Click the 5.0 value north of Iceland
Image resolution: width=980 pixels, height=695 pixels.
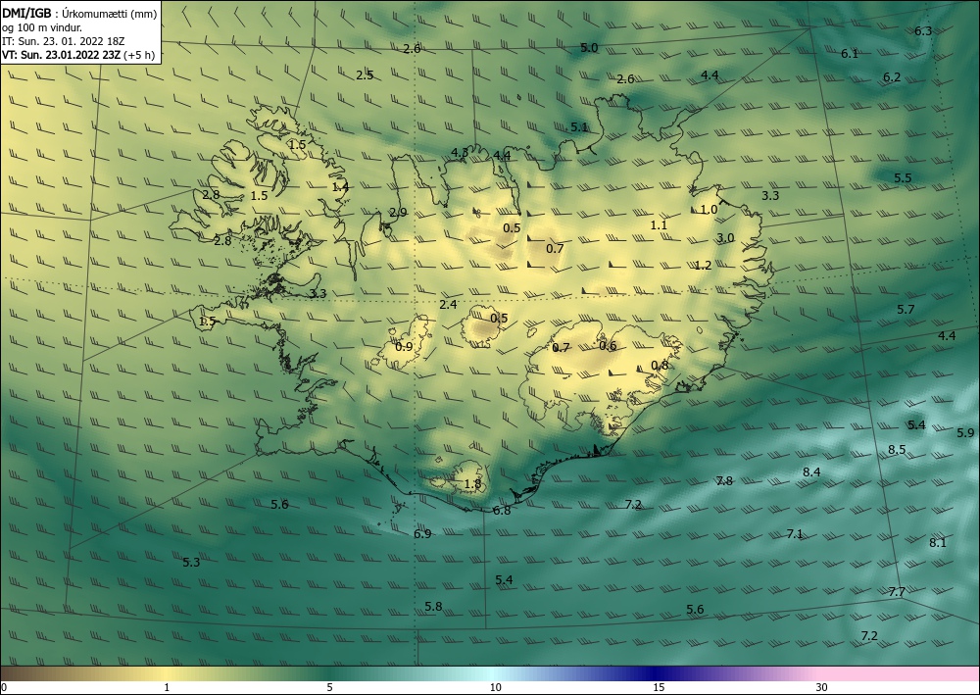589,47
